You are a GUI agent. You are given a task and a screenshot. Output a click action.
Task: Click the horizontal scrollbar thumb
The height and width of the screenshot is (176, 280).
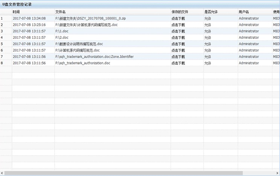point(123,173)
